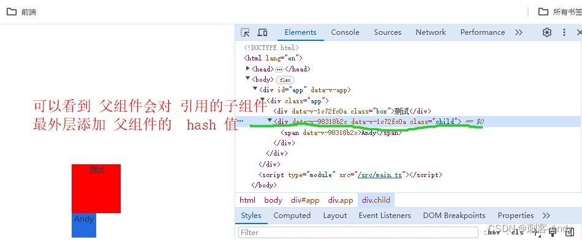
Task: Expand the head element node
Action: (248, 68)
